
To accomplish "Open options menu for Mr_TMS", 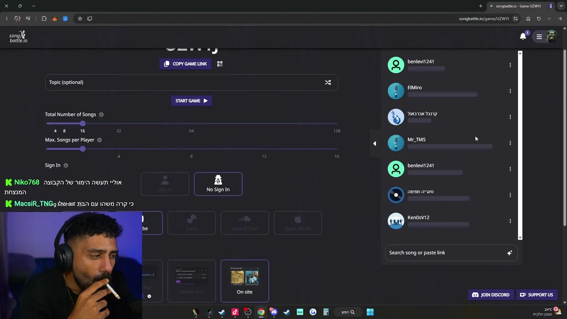I will click(510, 143).
